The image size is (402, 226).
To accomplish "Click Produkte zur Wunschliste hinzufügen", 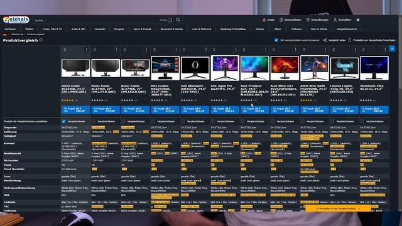I will (372, 40).
